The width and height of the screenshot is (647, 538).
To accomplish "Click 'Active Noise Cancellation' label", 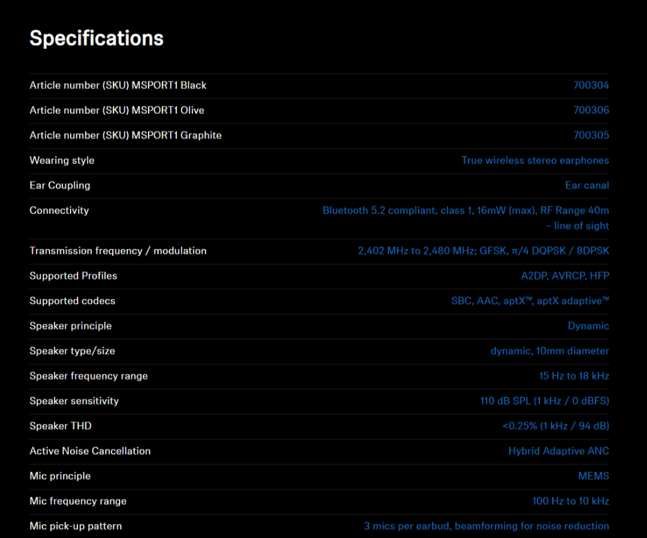I will 90,451.
